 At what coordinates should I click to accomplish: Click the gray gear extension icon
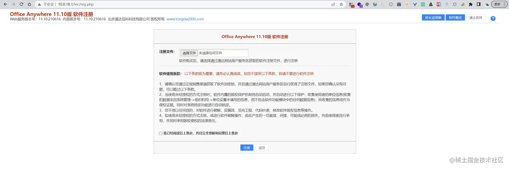[367, 4]
